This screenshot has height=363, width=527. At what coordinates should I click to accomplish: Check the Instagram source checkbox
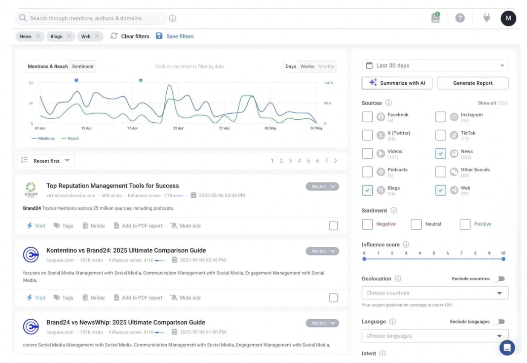pos(440,117)
